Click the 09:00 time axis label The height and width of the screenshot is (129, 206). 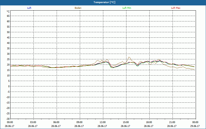point(80,122)
